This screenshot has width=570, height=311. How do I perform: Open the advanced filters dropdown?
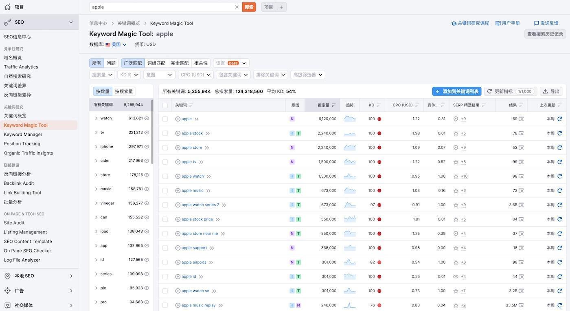[x=307, y=75]
